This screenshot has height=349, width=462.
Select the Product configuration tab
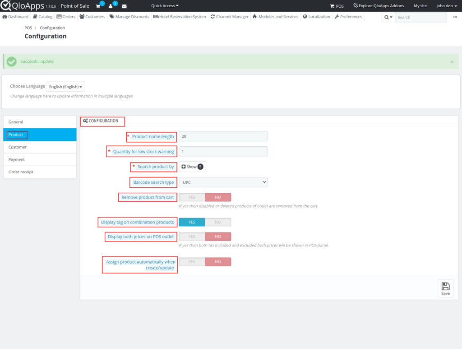pyautogui.click(x=40, y=135)
